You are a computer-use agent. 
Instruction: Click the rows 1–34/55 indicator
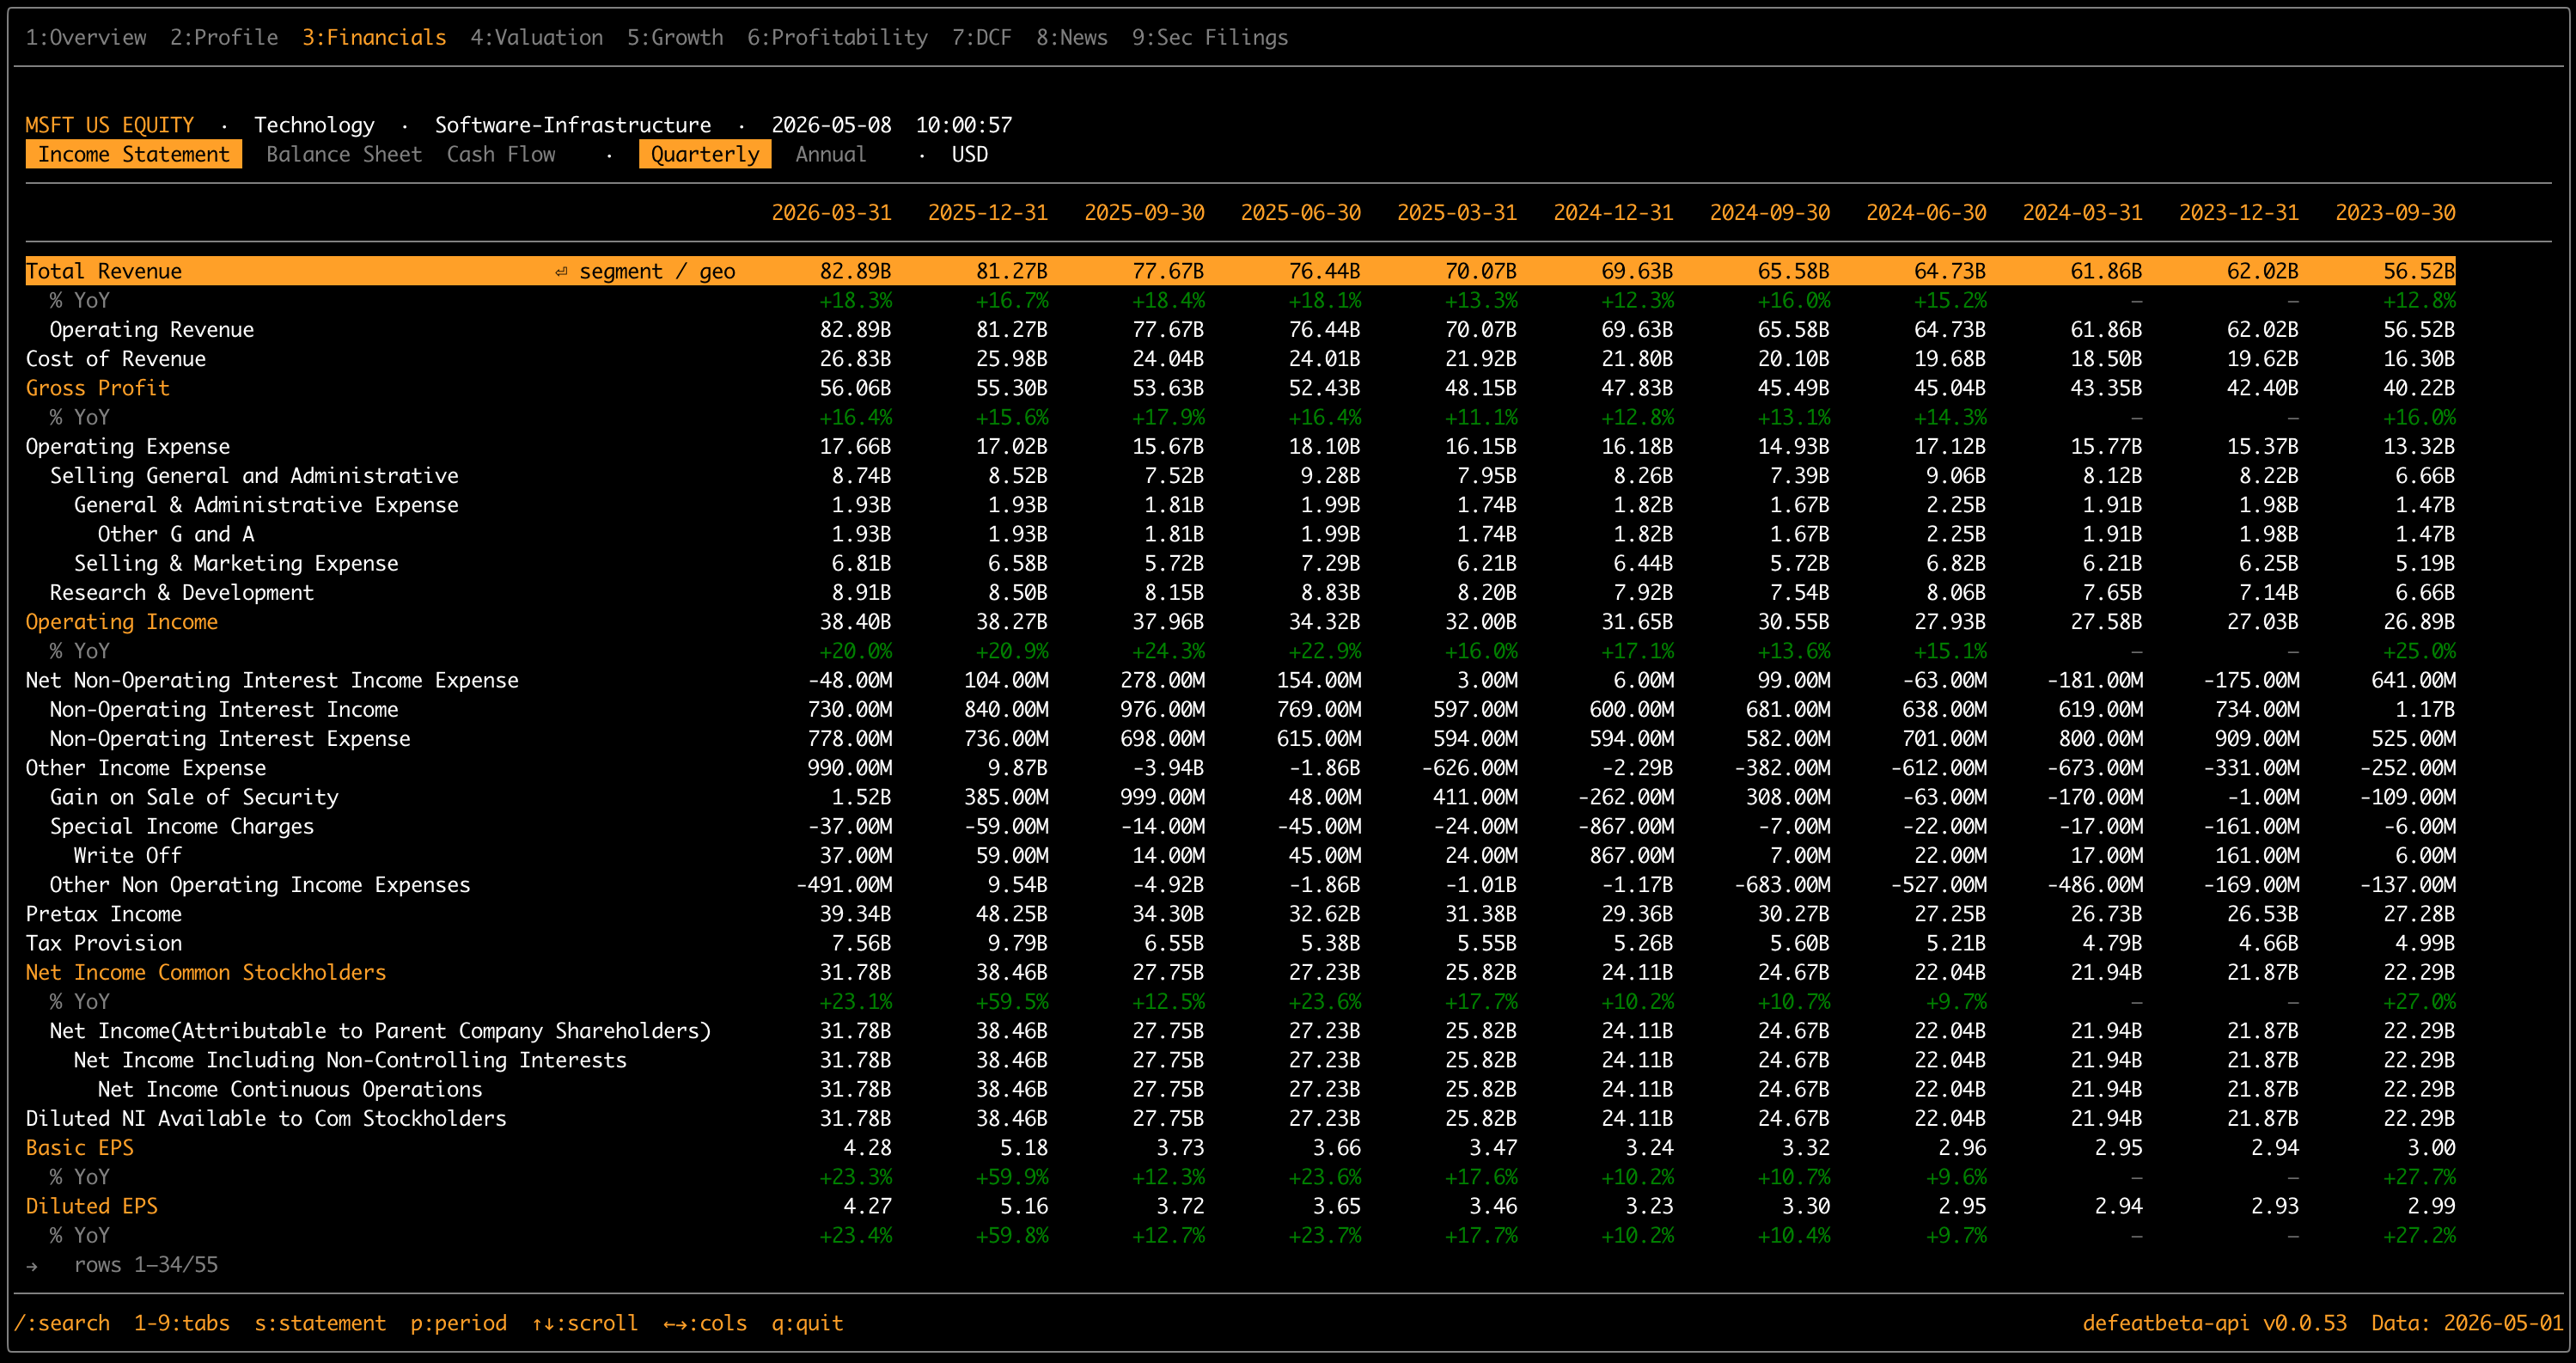click(x=146, y=1264)
